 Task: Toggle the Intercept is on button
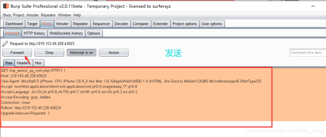click(81, 53)
